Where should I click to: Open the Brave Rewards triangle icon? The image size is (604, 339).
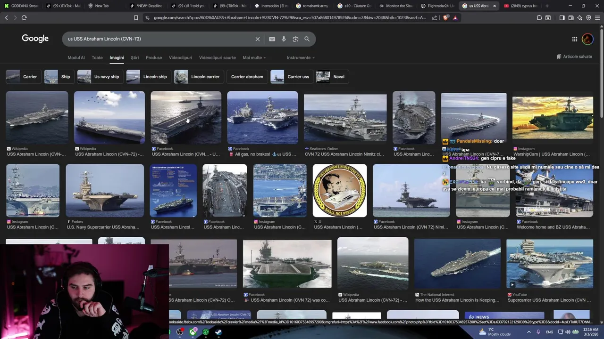[455, 18]
